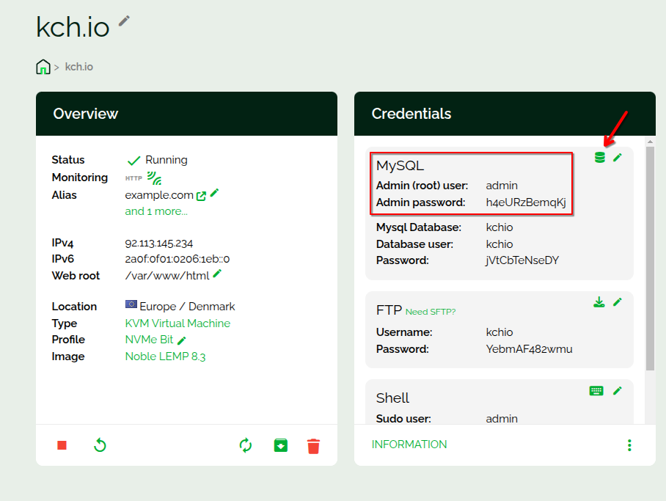Click the pencil icon beside the kch.io title
The height and width of the screenshot is (501, 666).
(x=124, y=21)
